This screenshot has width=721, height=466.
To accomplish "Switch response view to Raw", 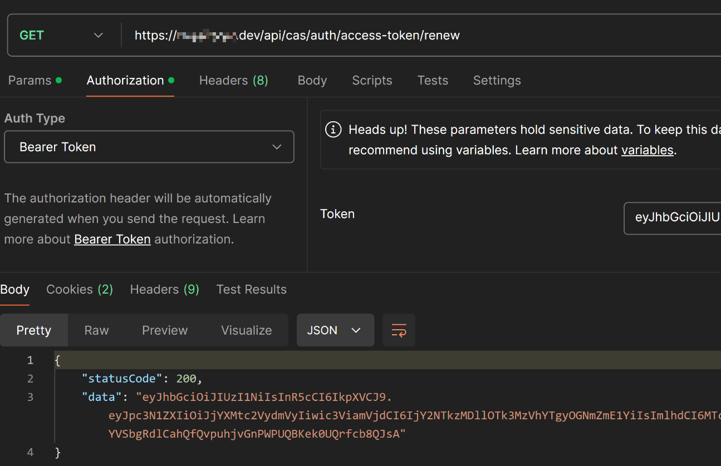I will coord(96,330).
